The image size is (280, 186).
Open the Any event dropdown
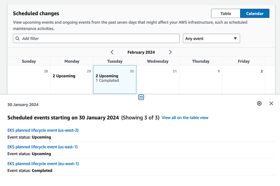[211, 38]
